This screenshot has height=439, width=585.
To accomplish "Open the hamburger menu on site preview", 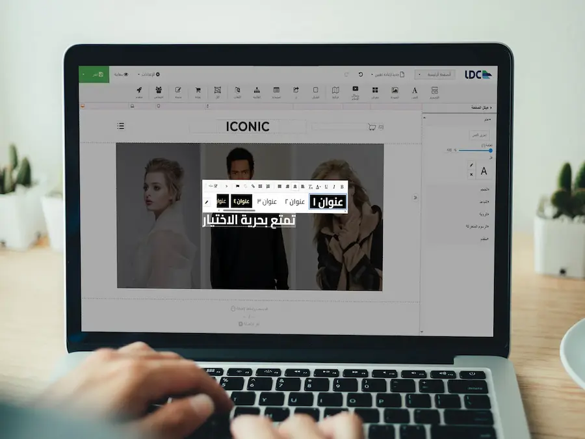I will pos(120,126).
